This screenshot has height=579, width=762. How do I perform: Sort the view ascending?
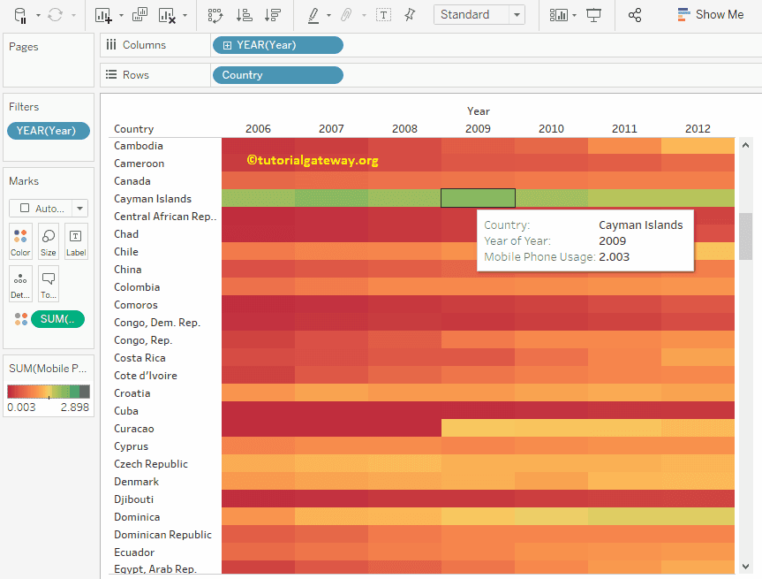(x=245, y=15)
